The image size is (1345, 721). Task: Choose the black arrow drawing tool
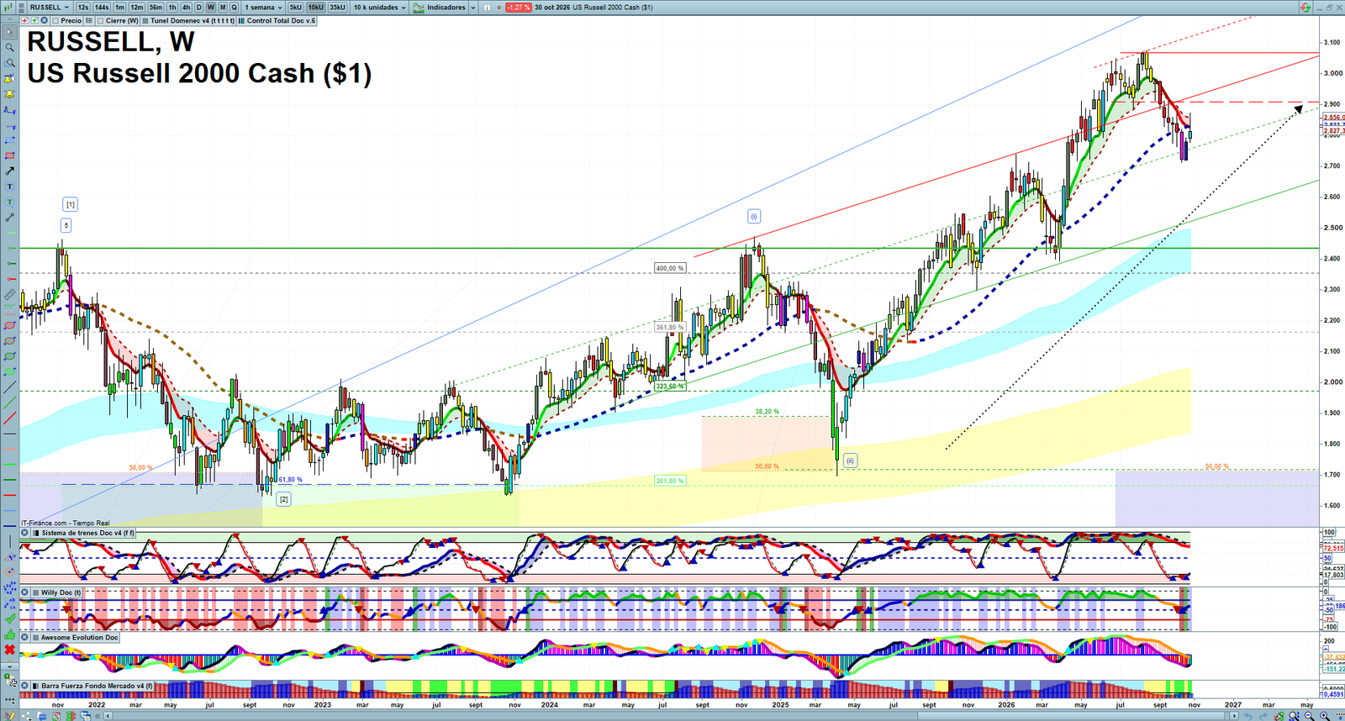pyautogui.click(x=9, y=171)
